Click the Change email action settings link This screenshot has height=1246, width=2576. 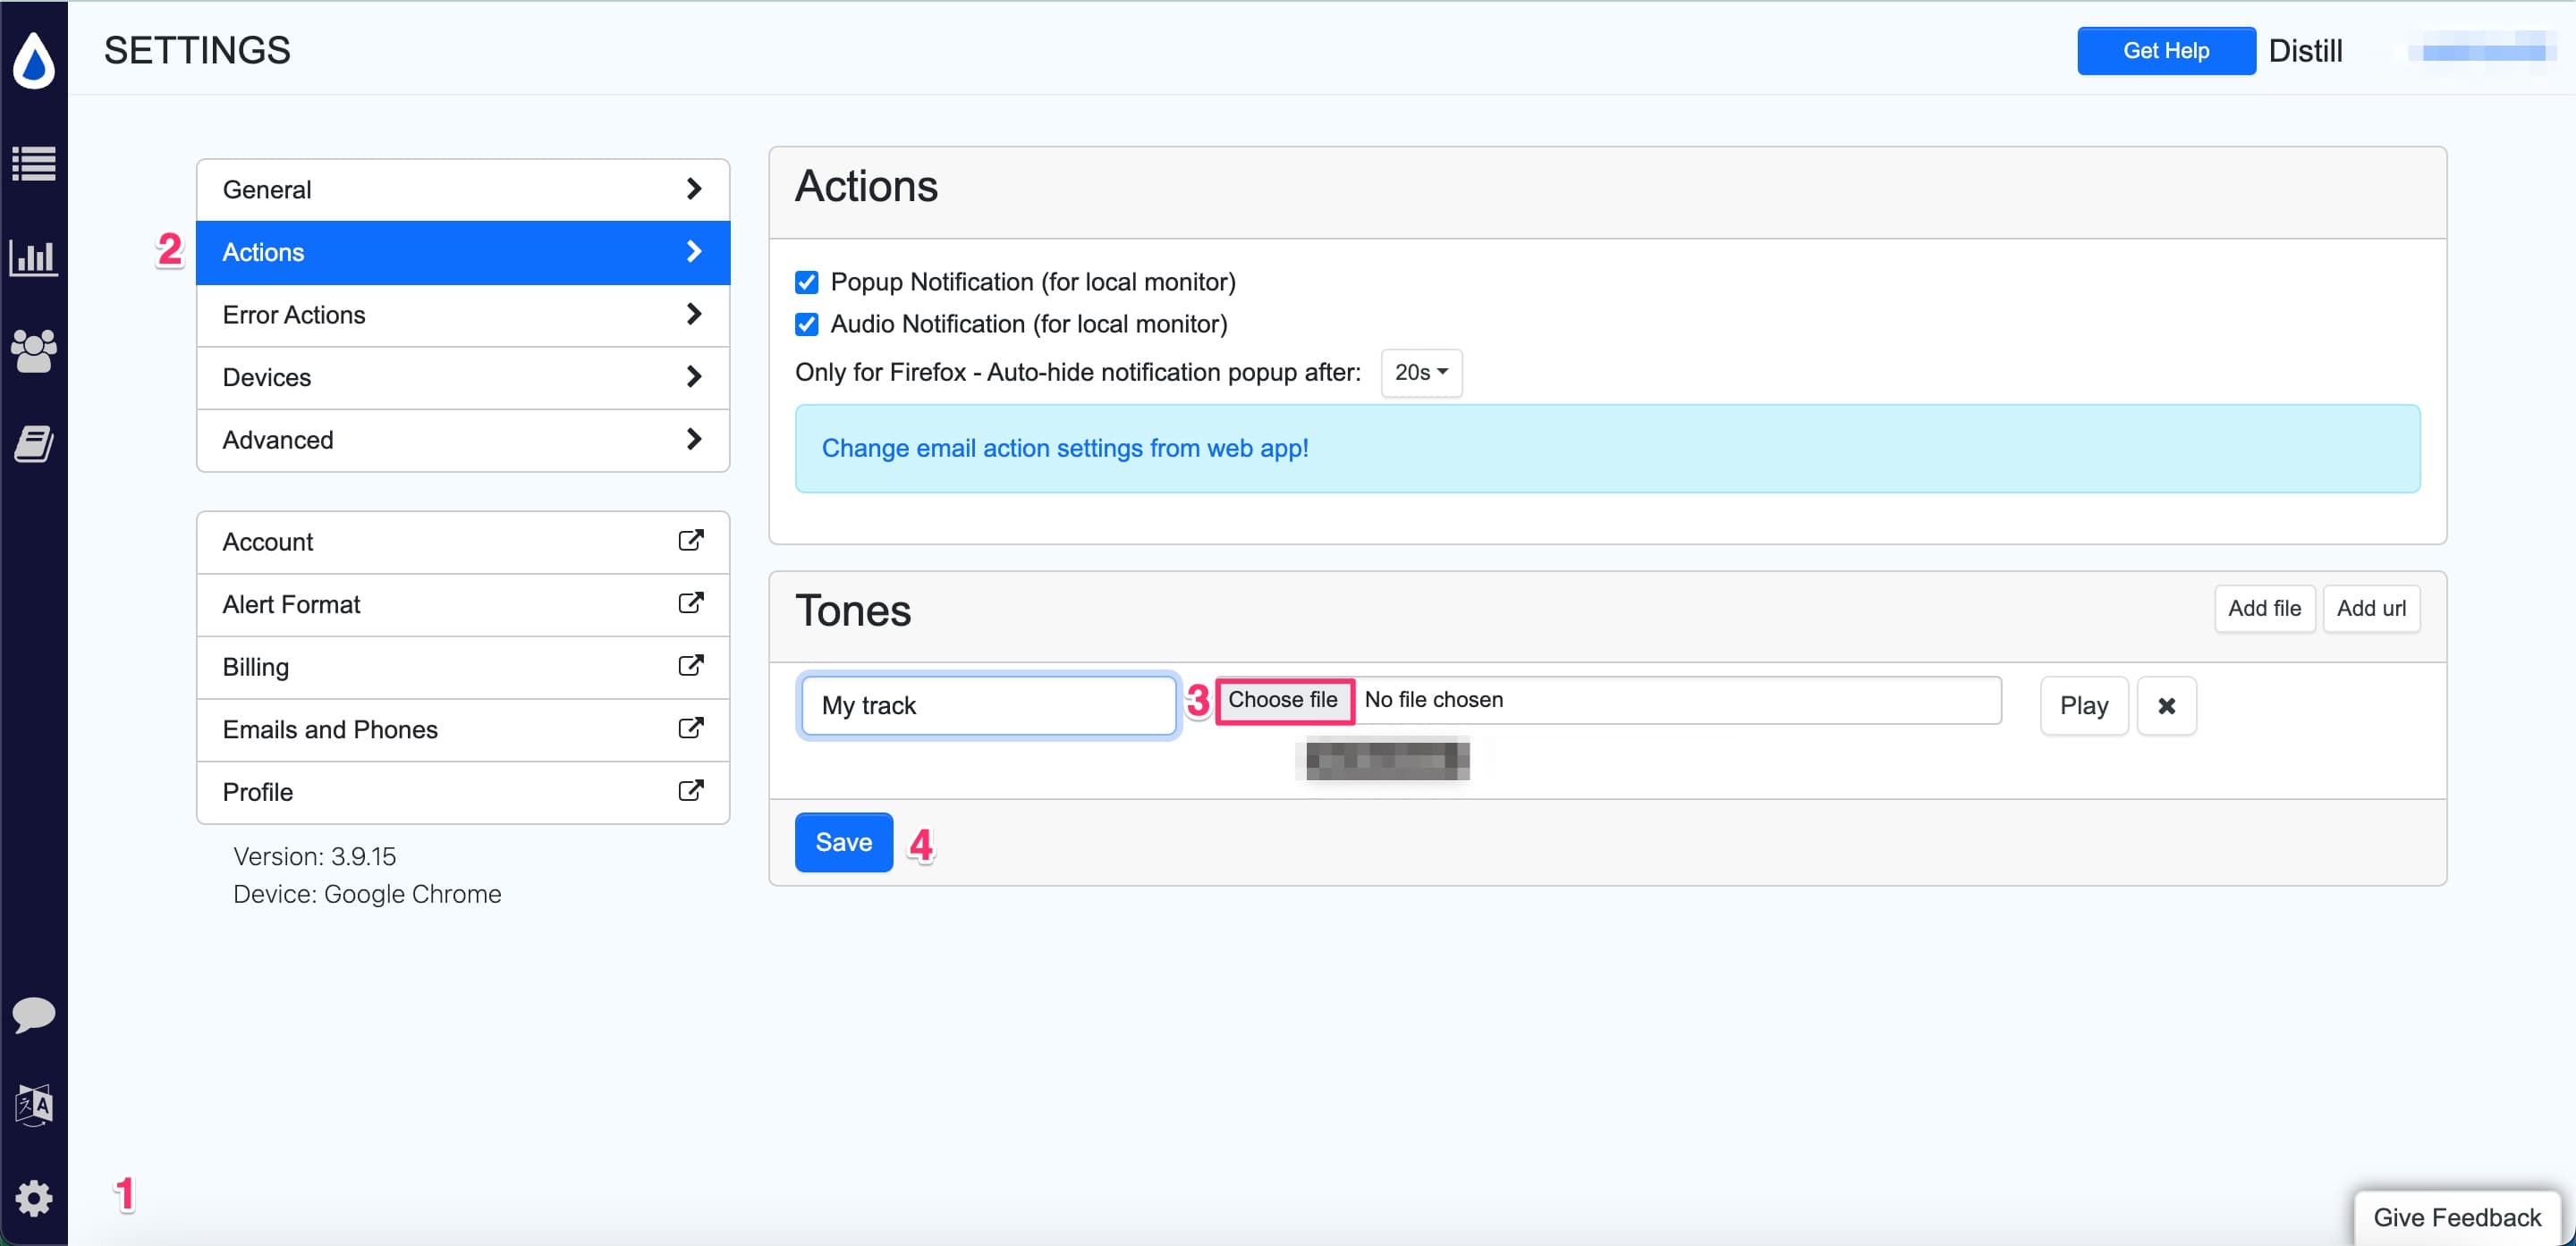tap(1064, 449)
